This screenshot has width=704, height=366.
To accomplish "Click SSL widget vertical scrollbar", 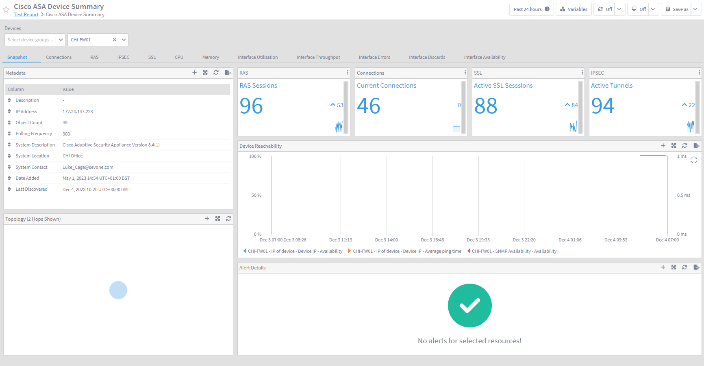I will 580,107.
